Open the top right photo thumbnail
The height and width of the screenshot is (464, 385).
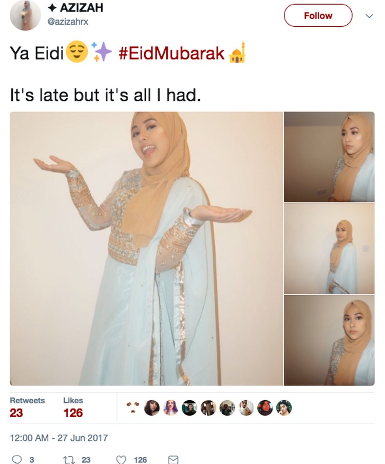click(x=329, y=157)
